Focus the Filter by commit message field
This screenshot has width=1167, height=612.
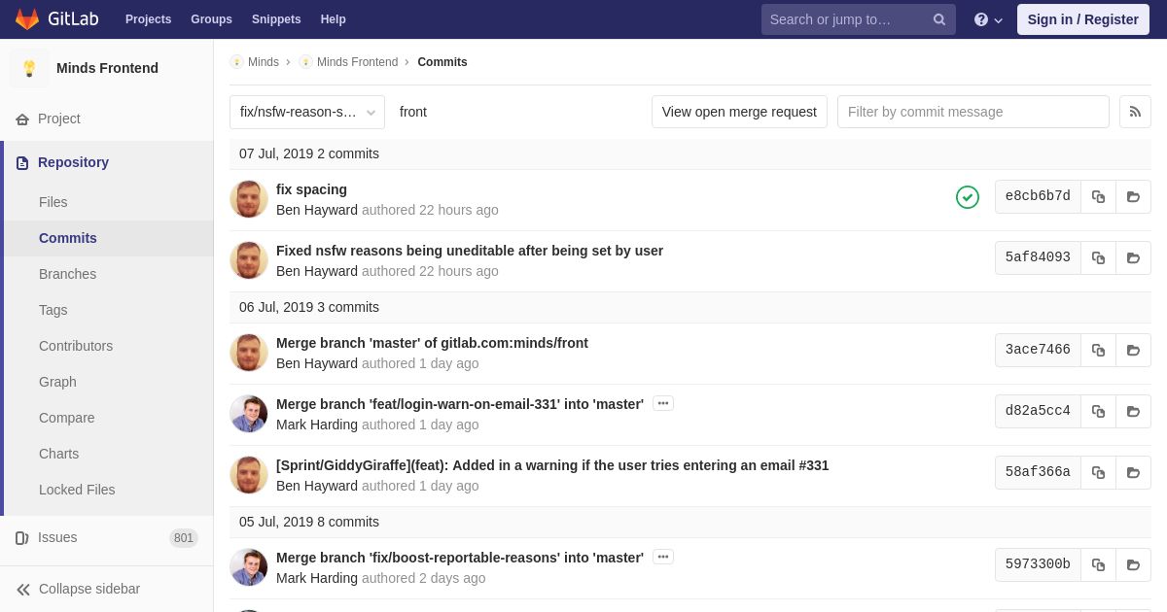pyautogui.click(x=973, y=112)
